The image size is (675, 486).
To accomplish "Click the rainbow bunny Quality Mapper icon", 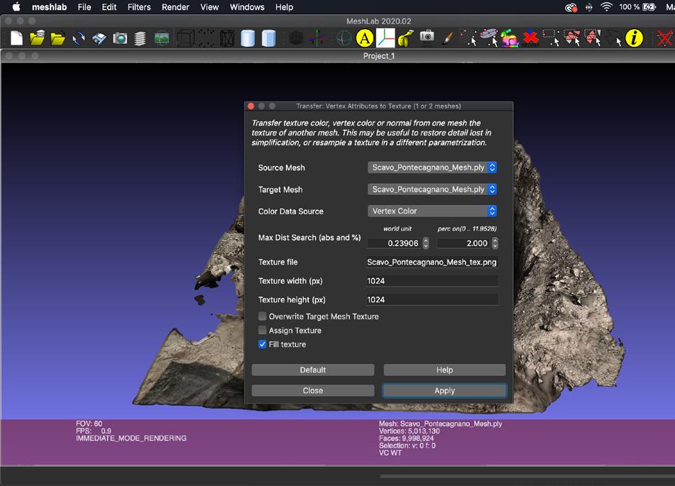I will (x=509, y=38).
